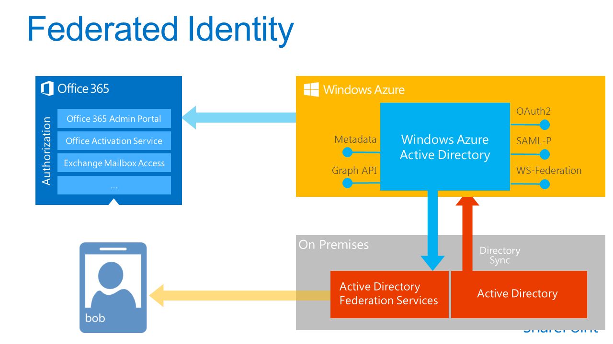Image resolution: width=613 pixels, height=344 pixels.
Task: Click the Federated Identity title
Action: 160,29
